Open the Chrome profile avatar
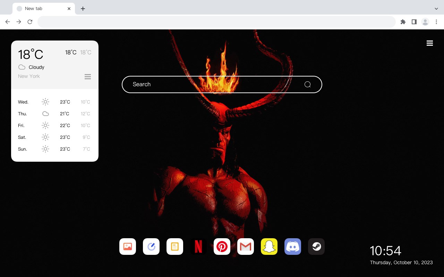 click(x=425, y=22)
